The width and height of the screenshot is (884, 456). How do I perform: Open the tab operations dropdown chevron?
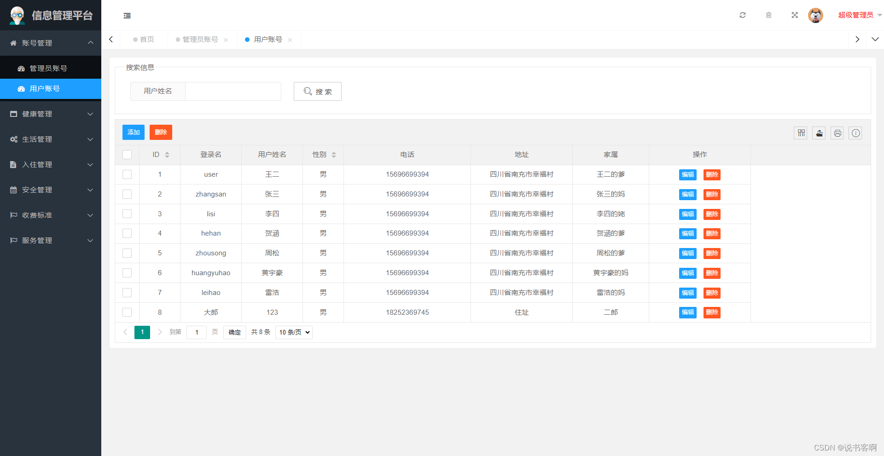(x=875, y=40)
